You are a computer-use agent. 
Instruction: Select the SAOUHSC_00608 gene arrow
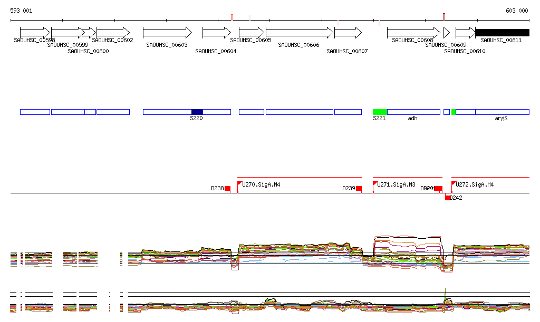tap(413, 33)
